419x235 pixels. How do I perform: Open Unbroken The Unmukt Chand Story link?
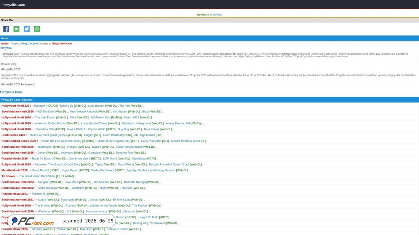(x=58, y=164)
